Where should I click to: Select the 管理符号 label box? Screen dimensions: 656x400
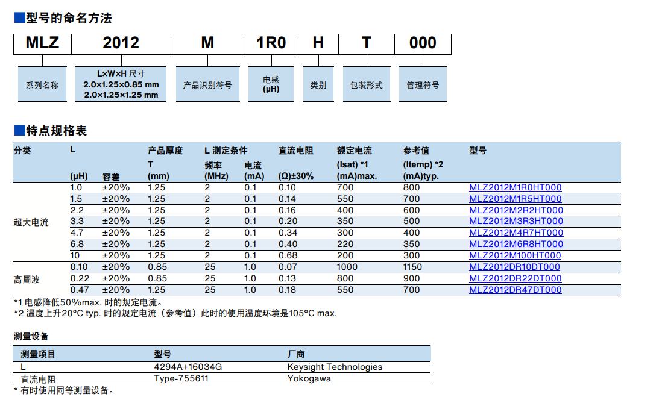(x=423, y=85)
